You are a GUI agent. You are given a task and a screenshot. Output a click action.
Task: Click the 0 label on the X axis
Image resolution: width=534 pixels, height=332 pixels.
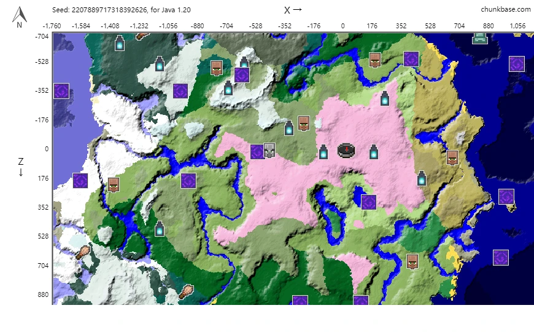(342, 26)
